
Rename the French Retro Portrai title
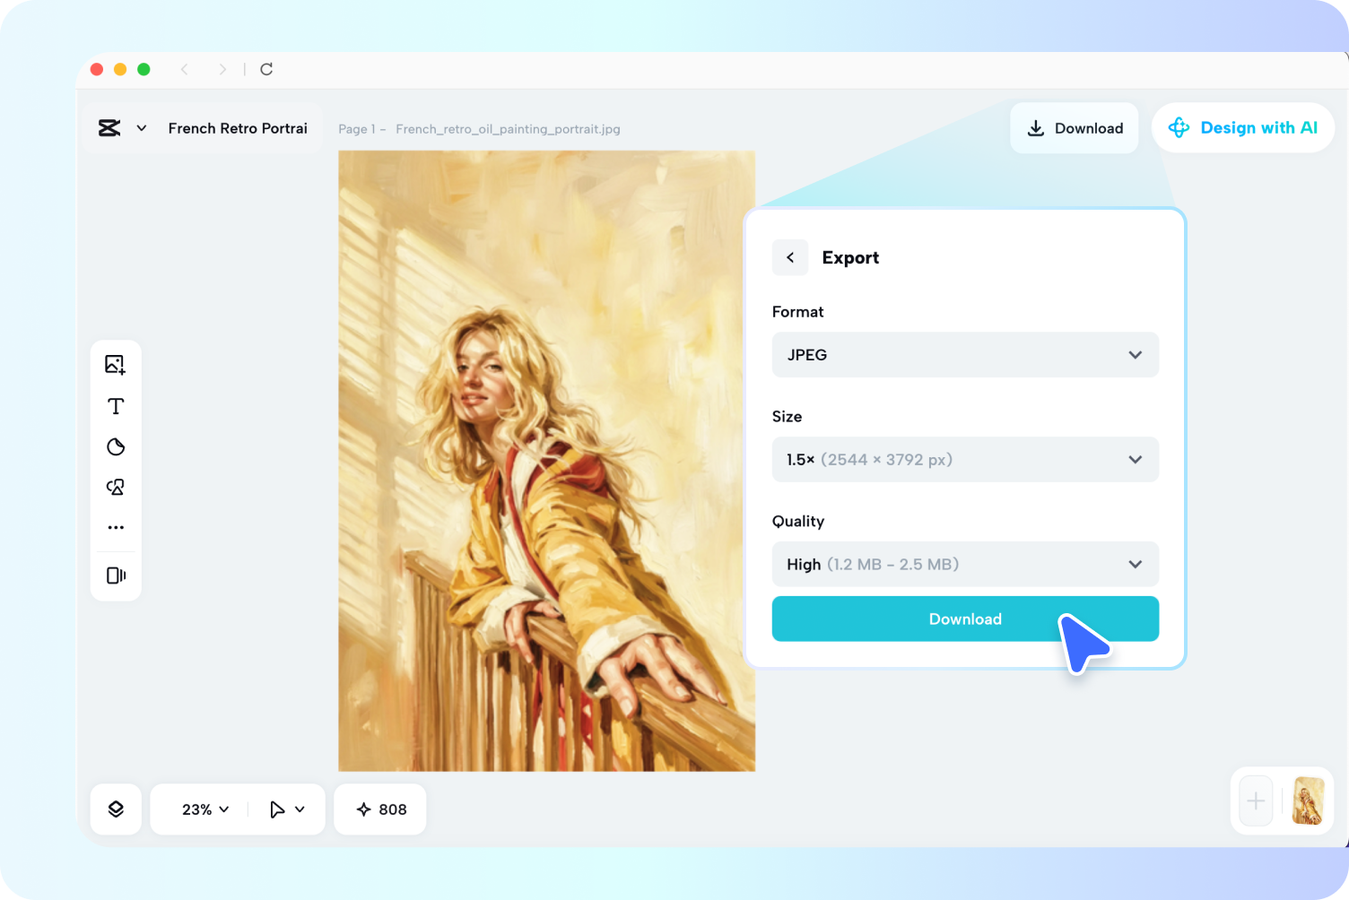coord(238,127)
